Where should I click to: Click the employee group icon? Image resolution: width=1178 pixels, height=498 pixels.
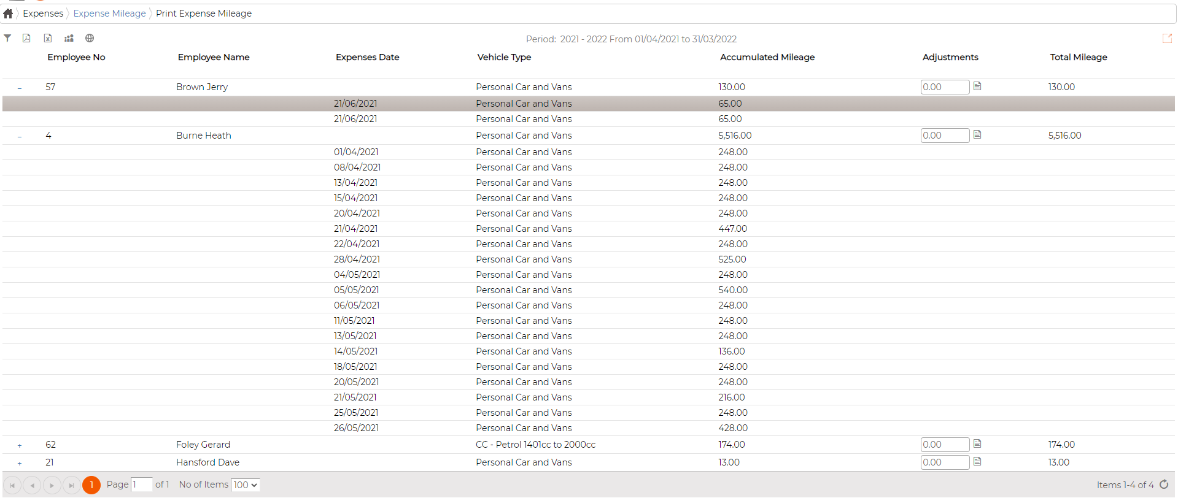coord(69,38)
